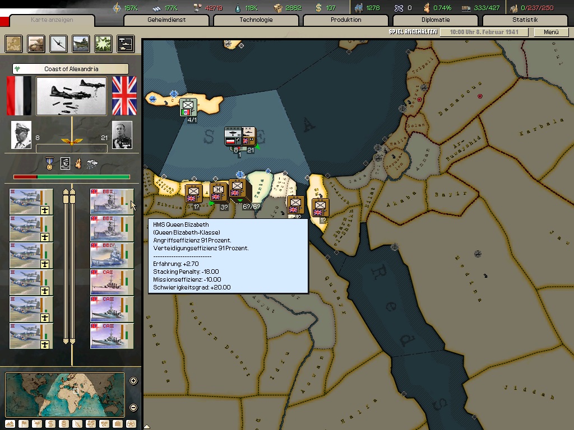This screenshot has width=574, height=430.
Task: Zoom in the minimap with plus button
Action: (x=133, y=381)
